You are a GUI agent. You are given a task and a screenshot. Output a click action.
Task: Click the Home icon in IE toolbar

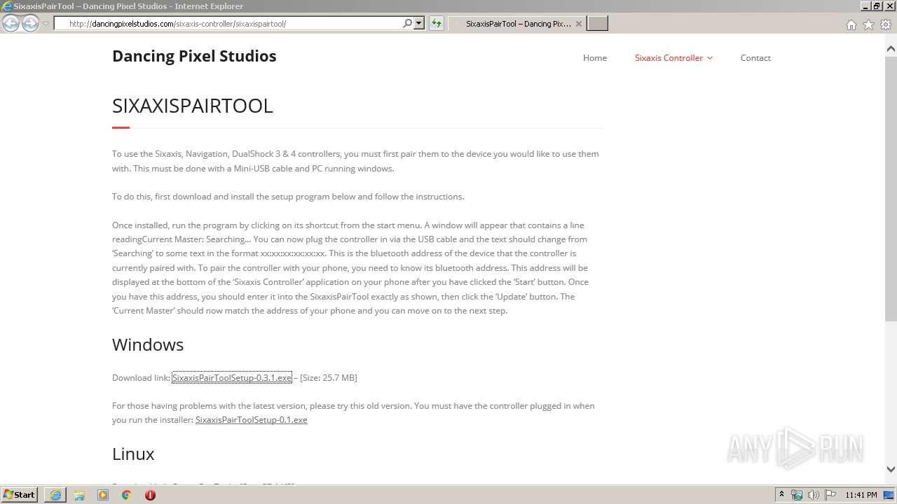(x=851, y=24)
